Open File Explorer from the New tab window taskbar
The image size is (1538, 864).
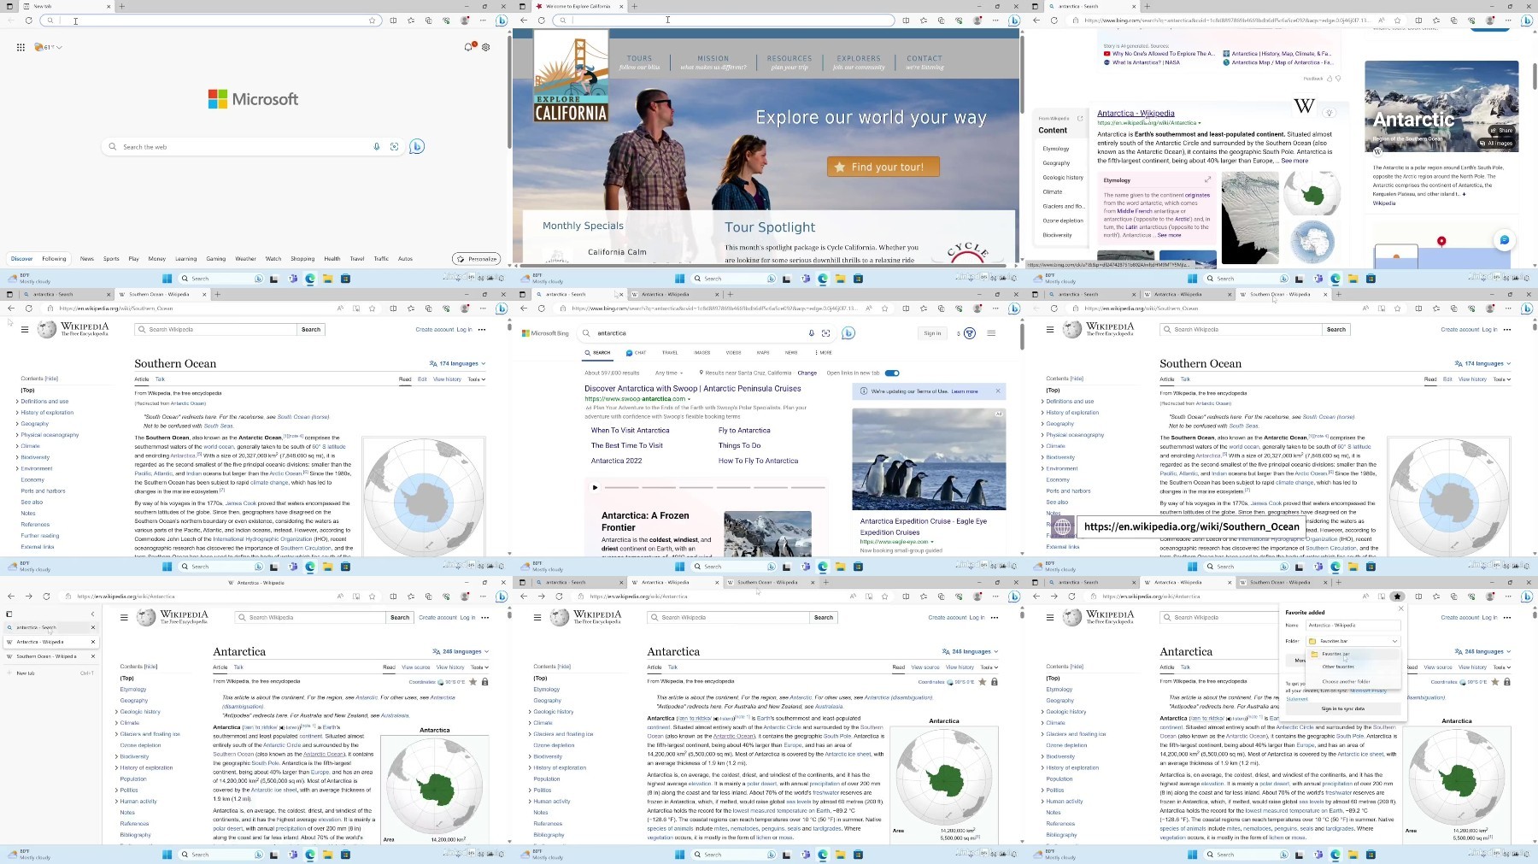click(328, 279)
